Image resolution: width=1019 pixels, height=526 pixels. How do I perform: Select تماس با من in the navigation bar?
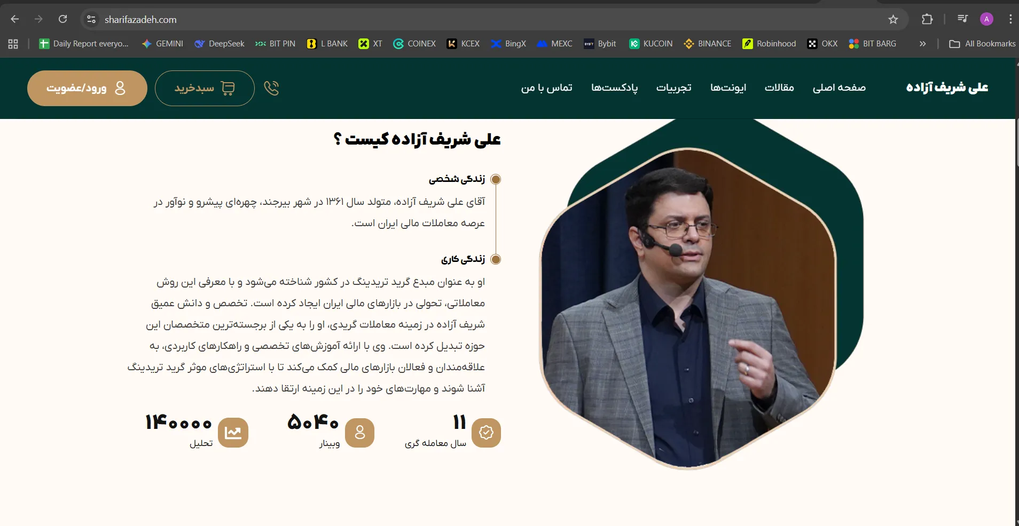click(x=546, y=87)
